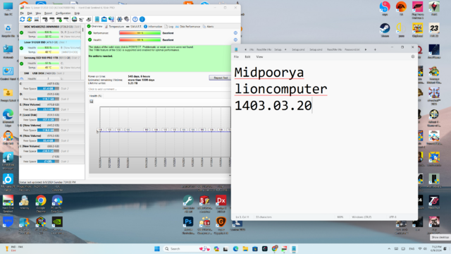This screenshot has width=451, height=254.
Task: Click the UTF-8 encoding in Notepad status bar
Action: 393,217
